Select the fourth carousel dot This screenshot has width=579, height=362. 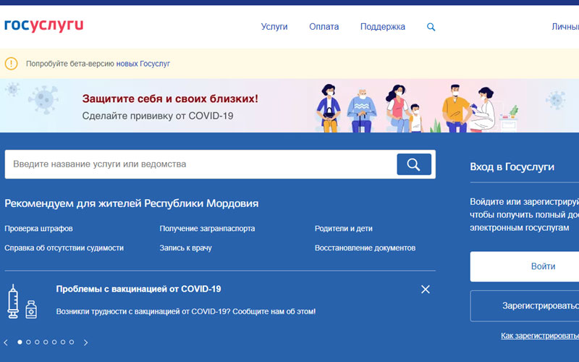click(x=46, y=342)
